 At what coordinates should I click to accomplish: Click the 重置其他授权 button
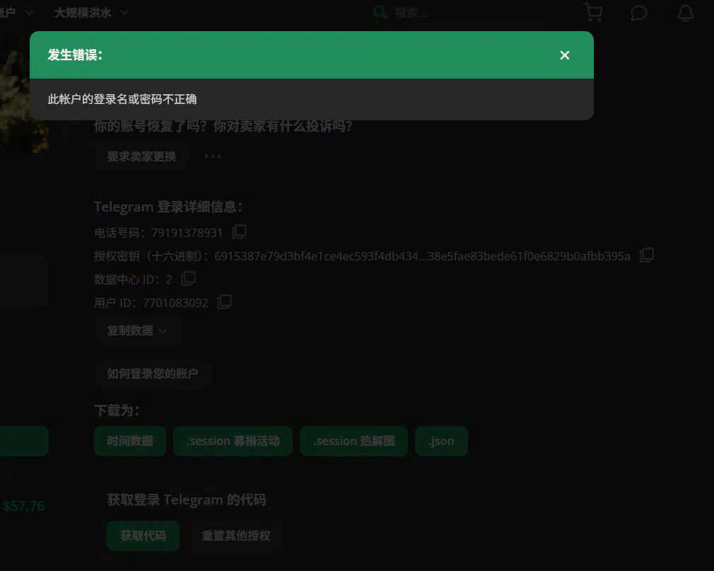(236, 536)
